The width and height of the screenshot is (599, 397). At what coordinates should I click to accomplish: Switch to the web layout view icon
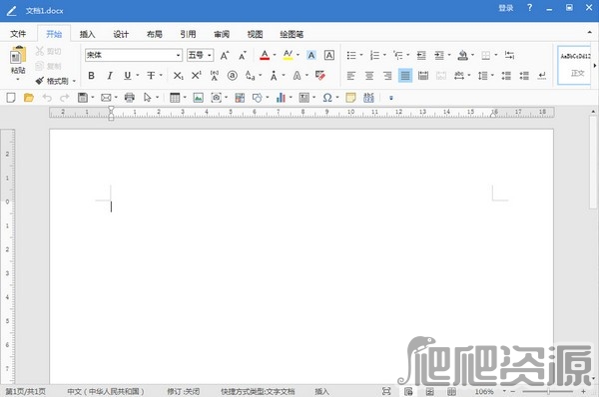pyautogui.click(x=429, y=391)
